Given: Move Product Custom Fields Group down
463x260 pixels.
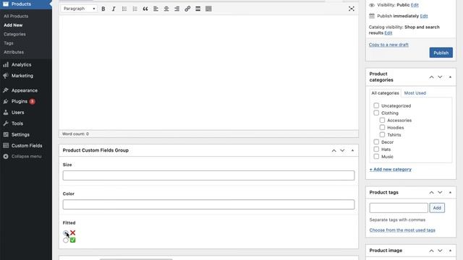Looking at the screenshot, I should pyautogui.click(x=342, y=151).
